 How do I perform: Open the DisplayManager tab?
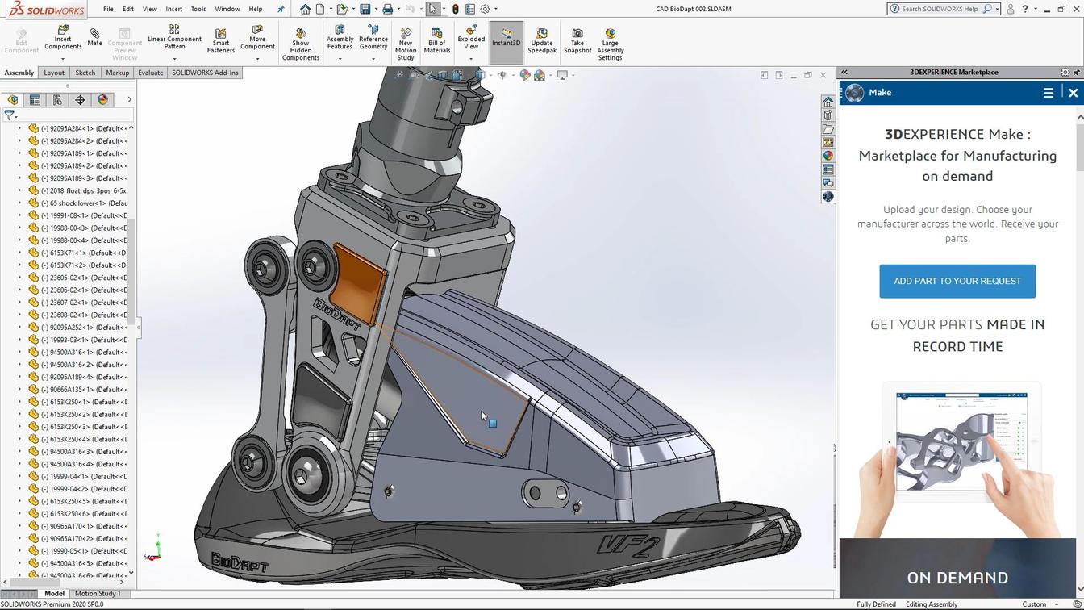[x=102, y=100]
